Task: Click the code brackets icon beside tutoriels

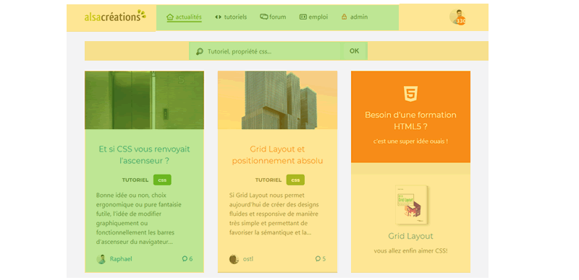Action: coord(219,17)
